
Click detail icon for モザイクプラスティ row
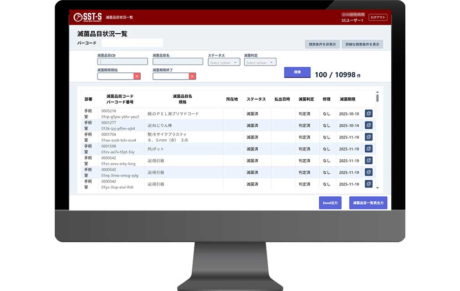click(x=368, y=137)
